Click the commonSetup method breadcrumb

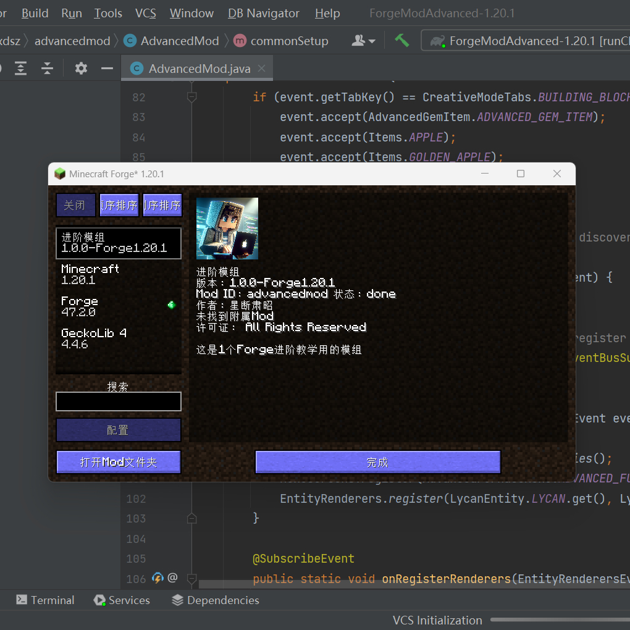pos(281,41)
